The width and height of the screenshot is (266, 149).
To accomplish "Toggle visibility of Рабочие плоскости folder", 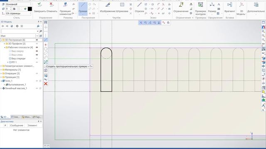I will [x=37, y=47].
